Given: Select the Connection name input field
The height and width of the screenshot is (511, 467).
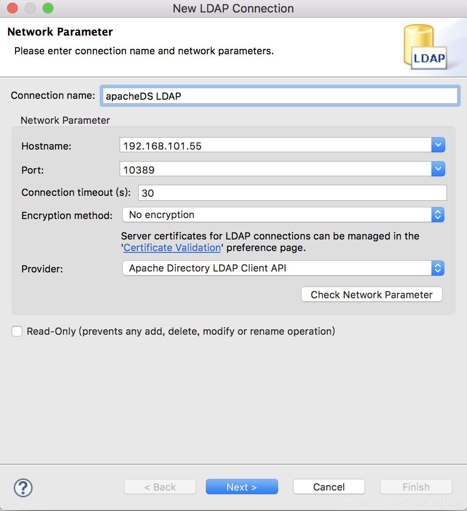Looking at the screenshot, I should 279,95.
